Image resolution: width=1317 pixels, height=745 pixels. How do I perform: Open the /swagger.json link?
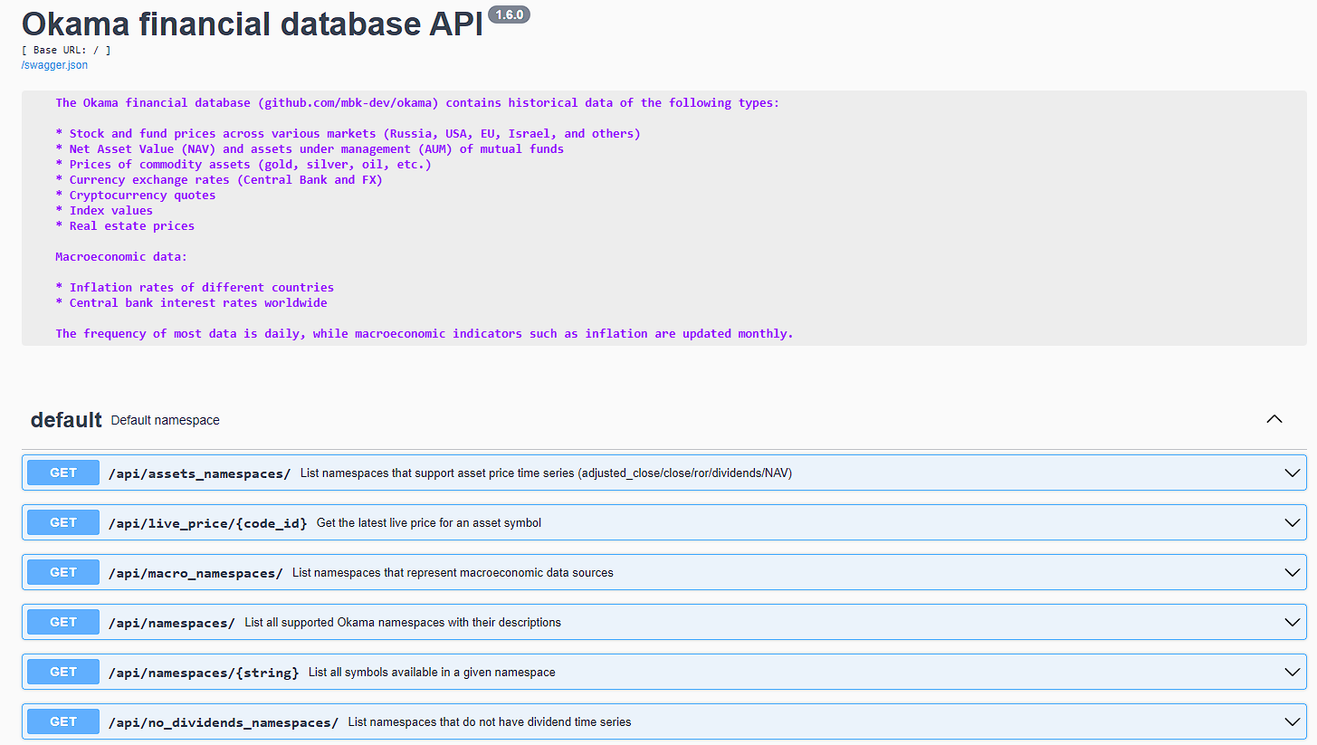[x=54, y=65]
